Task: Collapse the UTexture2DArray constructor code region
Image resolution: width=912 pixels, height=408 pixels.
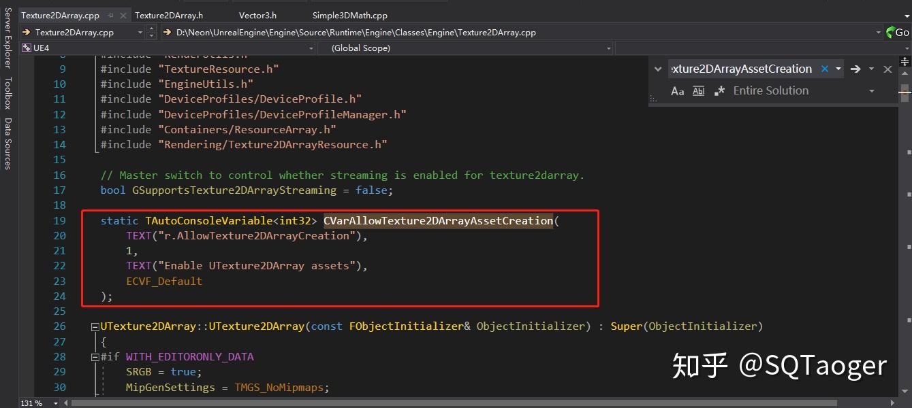Action: (x=95, y=326)
